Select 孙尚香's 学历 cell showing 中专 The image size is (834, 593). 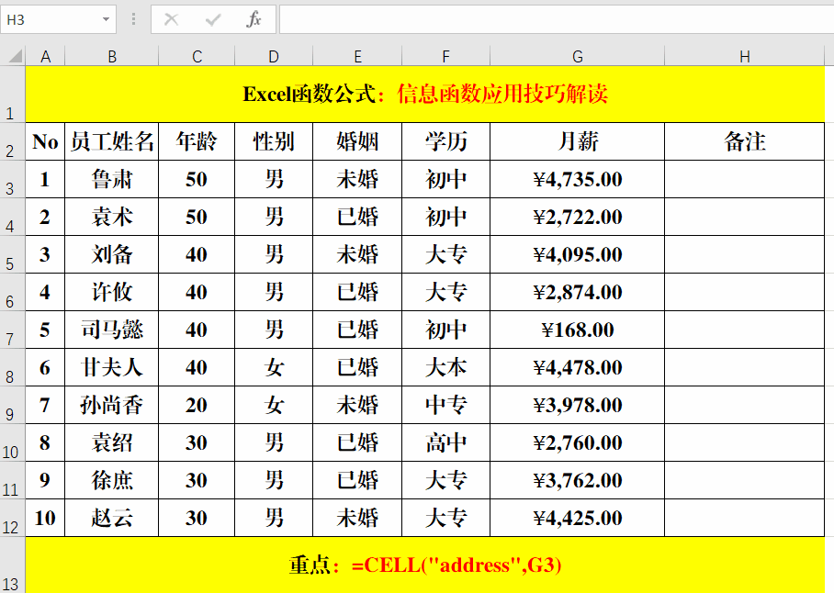445,405
